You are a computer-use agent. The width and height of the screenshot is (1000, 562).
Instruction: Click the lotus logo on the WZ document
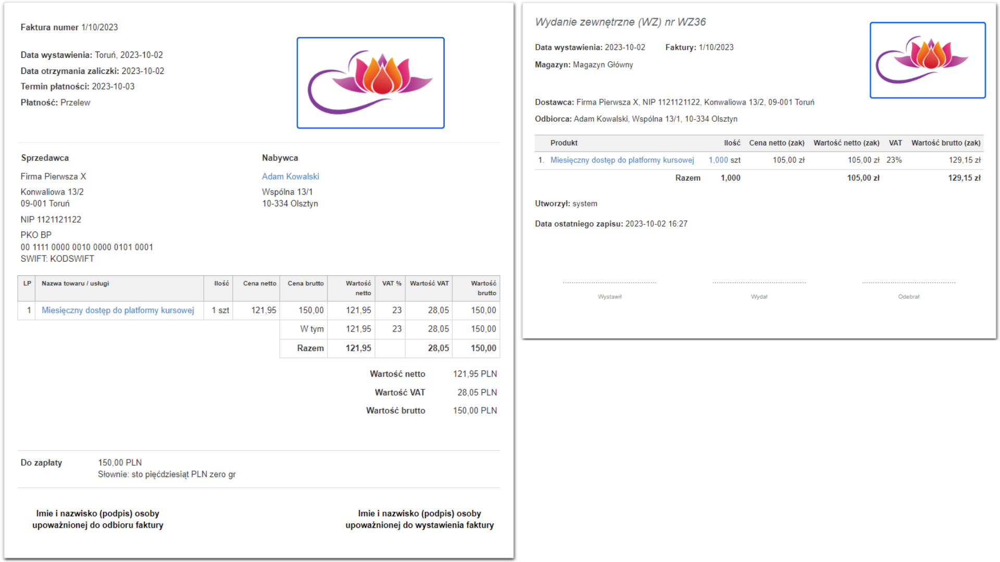pos(927,60)
